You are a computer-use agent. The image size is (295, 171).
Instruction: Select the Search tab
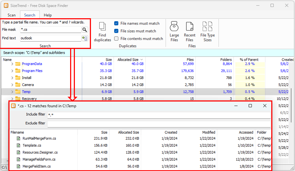30,15
